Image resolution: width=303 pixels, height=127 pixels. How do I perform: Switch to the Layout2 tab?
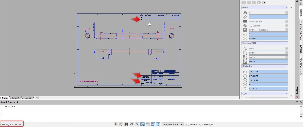[28, 98]
